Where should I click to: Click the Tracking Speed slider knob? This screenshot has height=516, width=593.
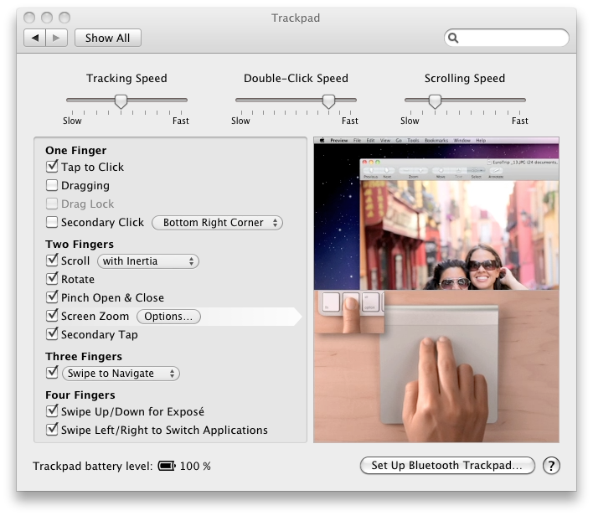(121, 101)
